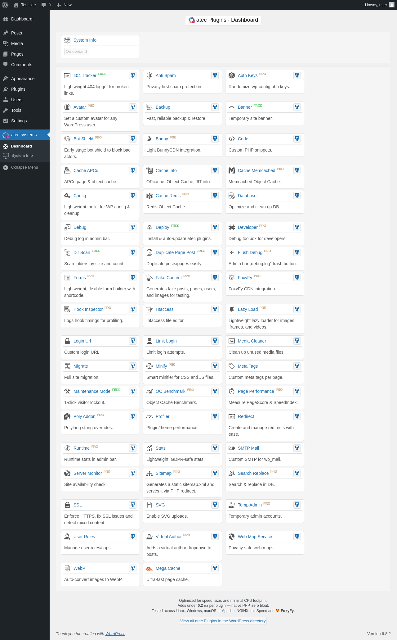The width and height of the screenshot is (397, 640).
Task: Open Settings in the admin sidebar
Action: [25, 121]
